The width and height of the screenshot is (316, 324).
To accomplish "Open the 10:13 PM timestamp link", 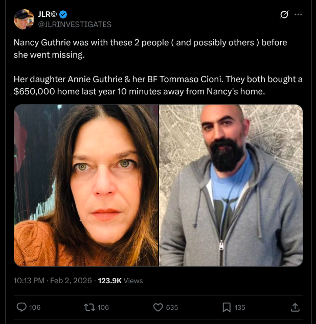I will [29, 281].
